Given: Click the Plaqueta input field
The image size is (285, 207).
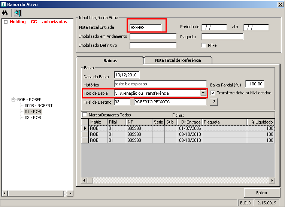Looking at the screenshot, I should click(x=222, y=36).
